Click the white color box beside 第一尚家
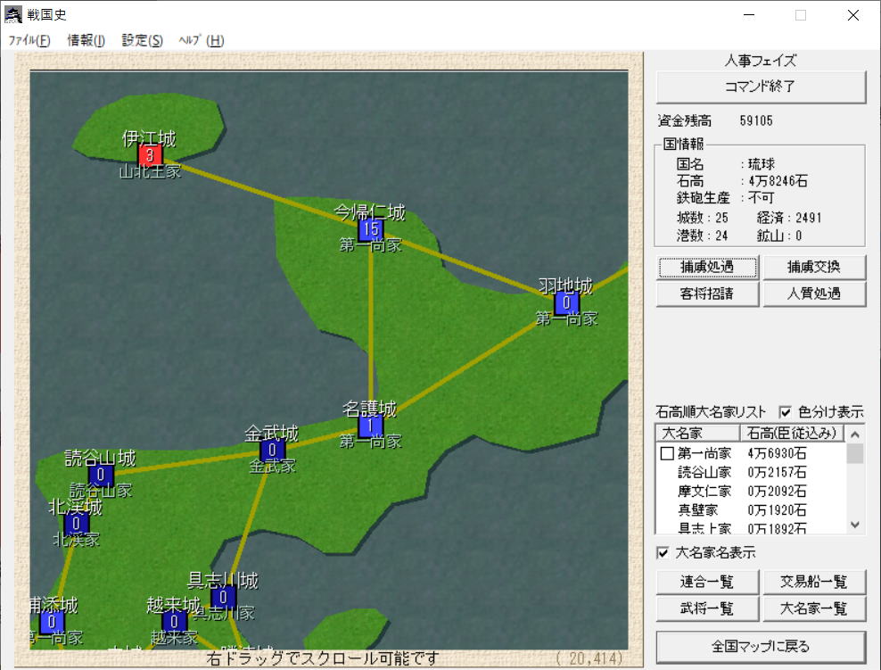 667,454
